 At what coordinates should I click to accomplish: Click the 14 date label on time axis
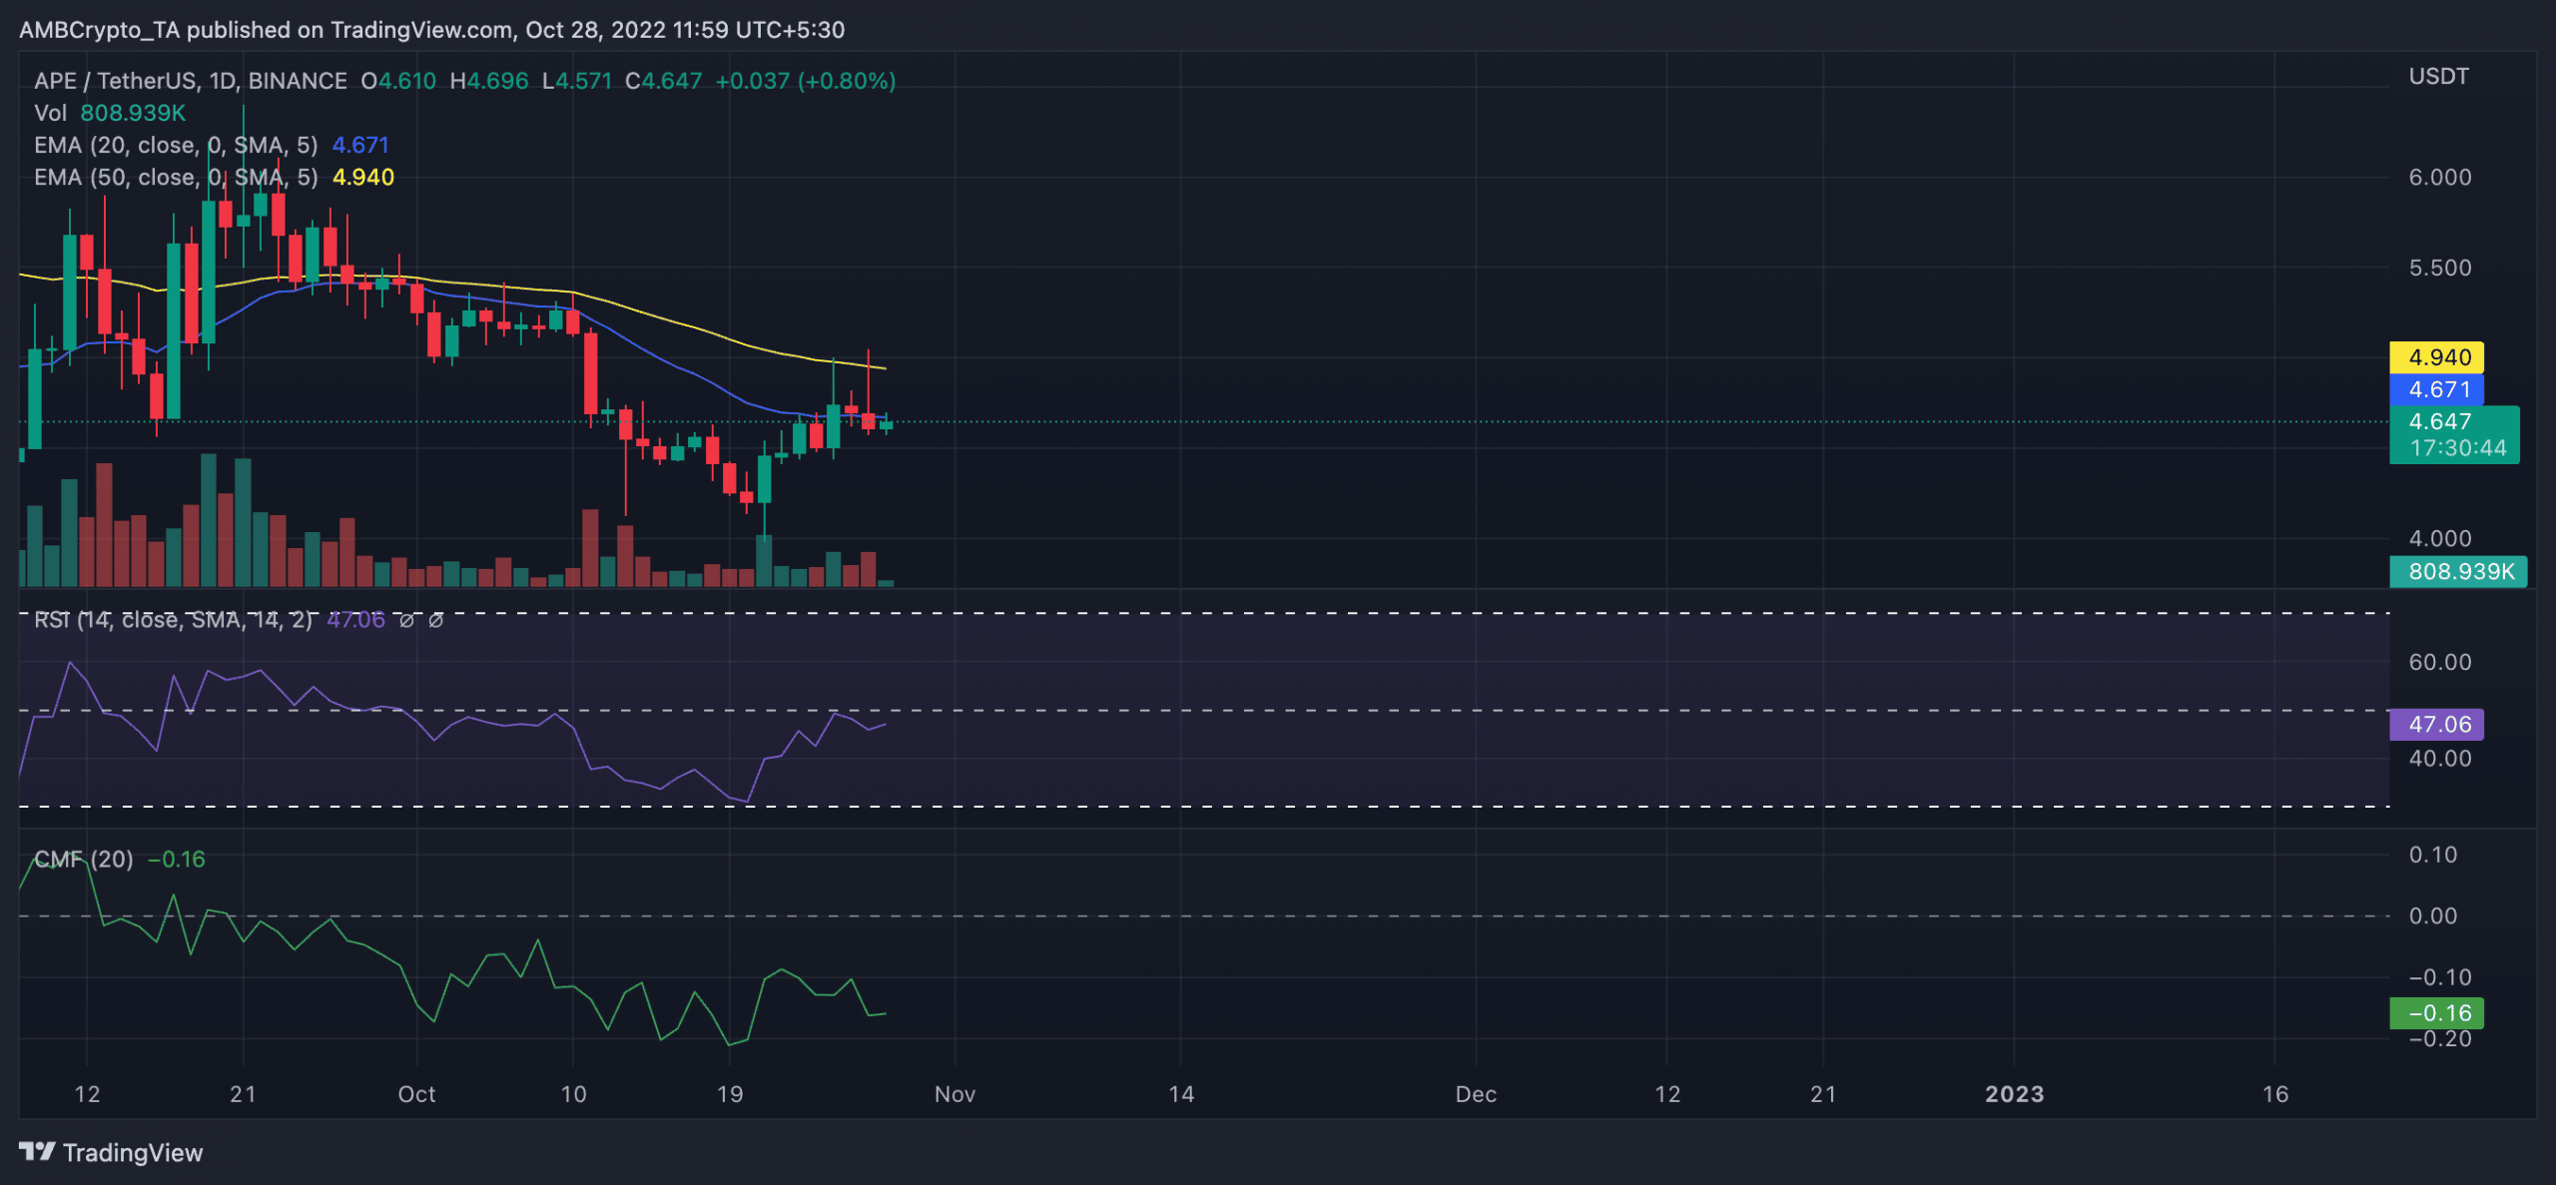click(x=1181, y=1094)
